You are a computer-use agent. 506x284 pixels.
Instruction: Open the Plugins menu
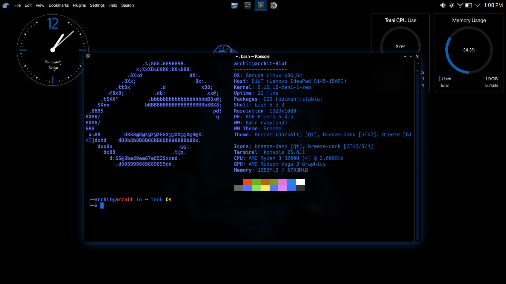(x=79, y=5)
